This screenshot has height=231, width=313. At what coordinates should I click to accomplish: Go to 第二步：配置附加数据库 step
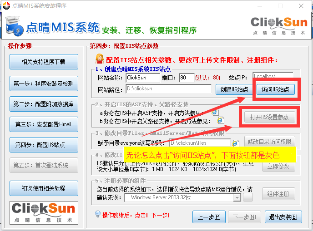[x=43, y=103]
